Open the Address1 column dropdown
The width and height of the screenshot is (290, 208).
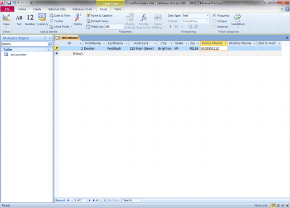pyautogui.click(x=155, y=43)
